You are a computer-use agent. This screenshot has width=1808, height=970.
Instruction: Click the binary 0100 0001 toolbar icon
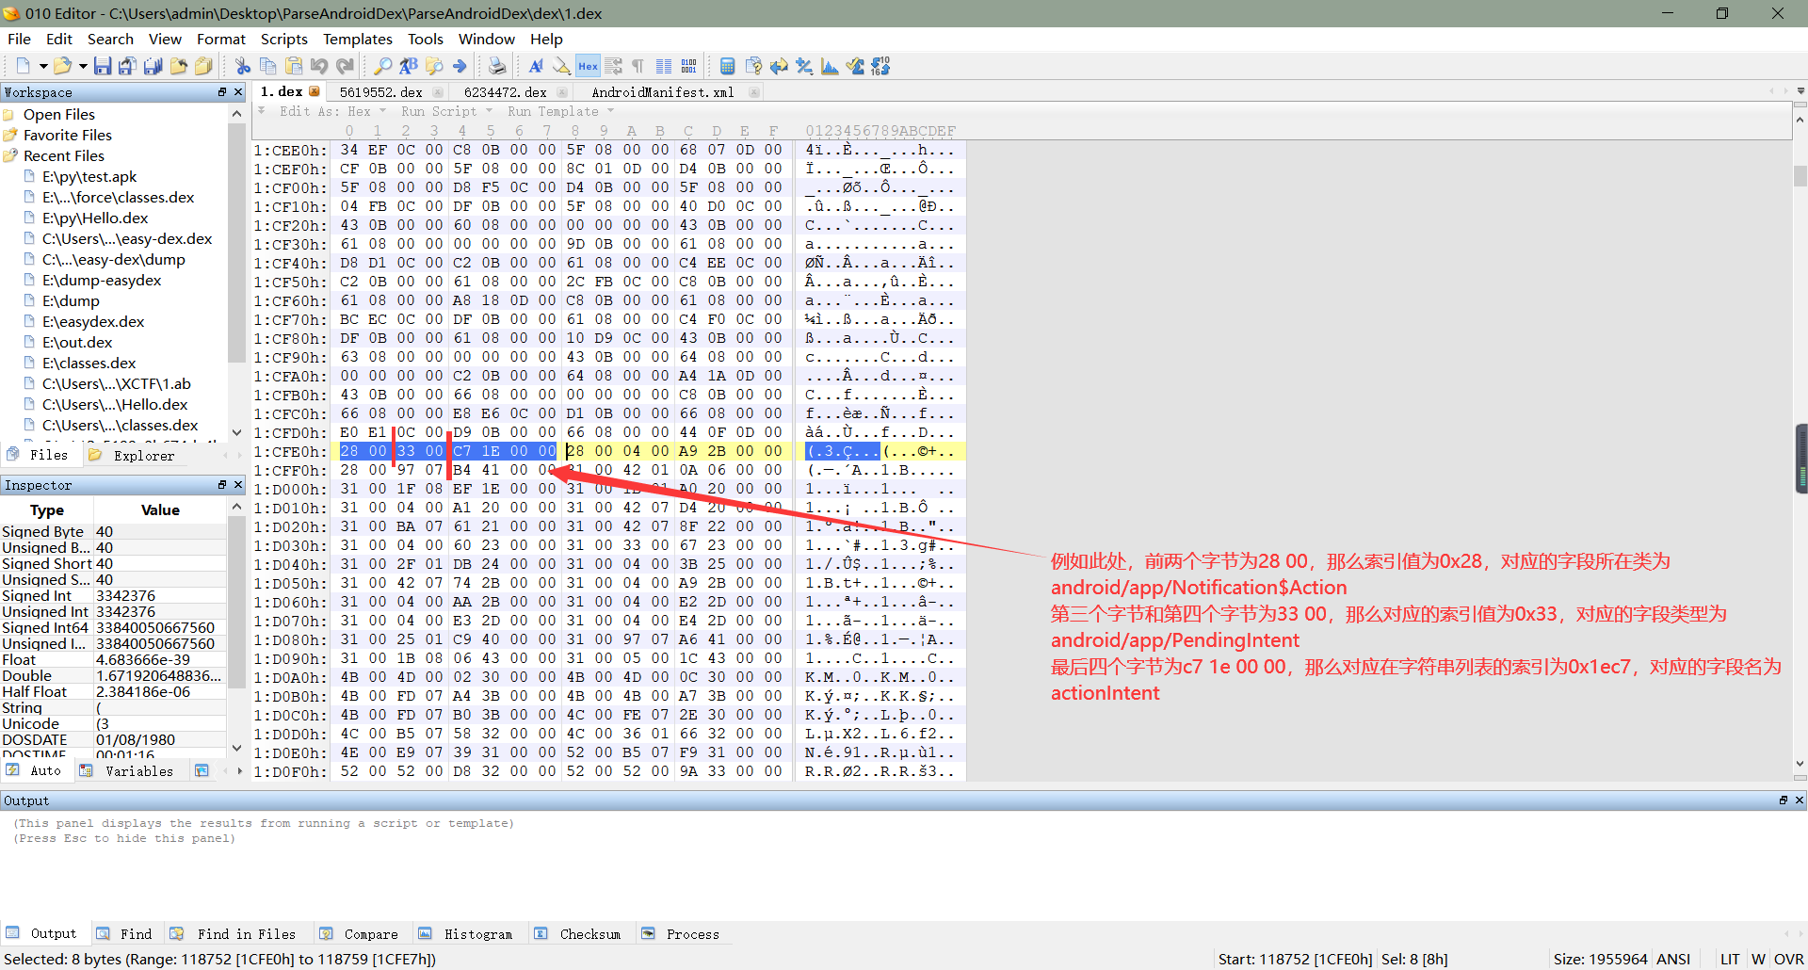(x=689, y=66)
